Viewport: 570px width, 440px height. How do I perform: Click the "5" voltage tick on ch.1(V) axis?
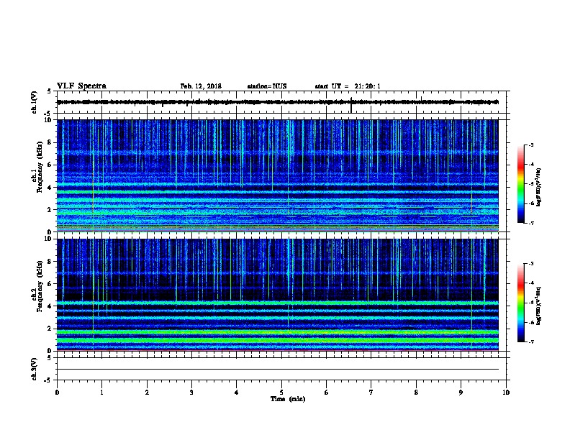click(x=50, y=91)
